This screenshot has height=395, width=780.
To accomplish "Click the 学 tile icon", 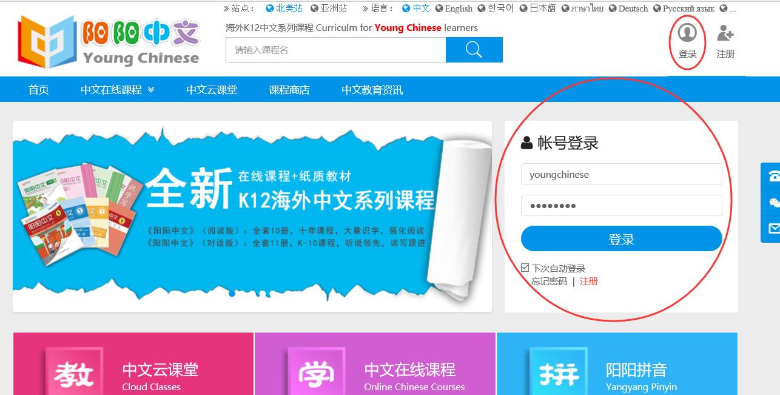I will 316,373.
